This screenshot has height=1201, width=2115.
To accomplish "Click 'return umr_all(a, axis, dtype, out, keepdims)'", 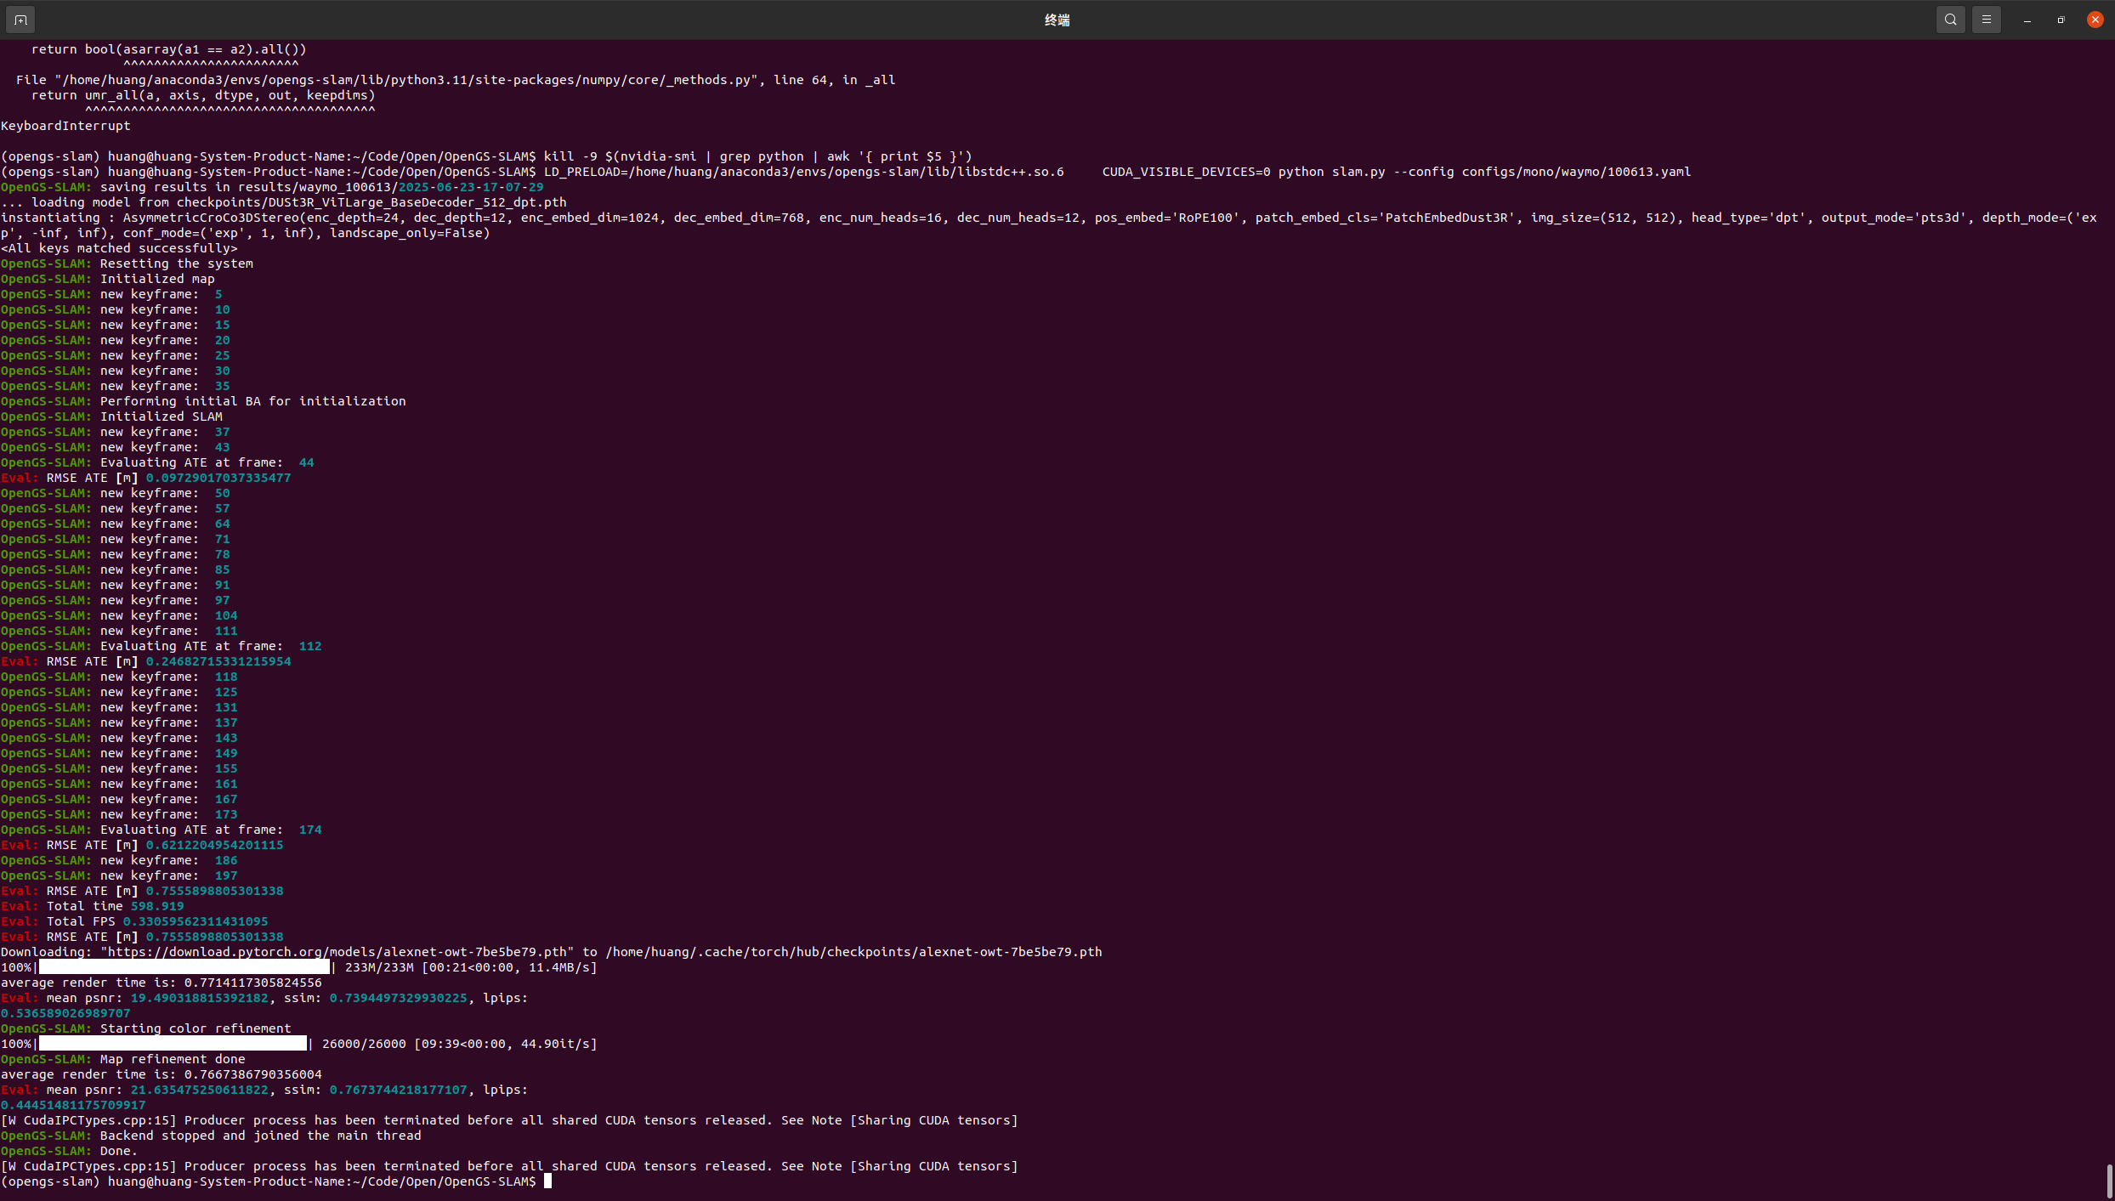I will pos(203,95).
